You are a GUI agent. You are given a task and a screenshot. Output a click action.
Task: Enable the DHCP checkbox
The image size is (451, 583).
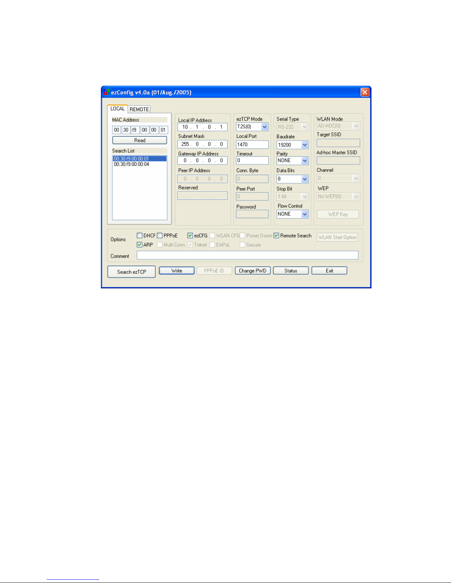coord(140,235)
